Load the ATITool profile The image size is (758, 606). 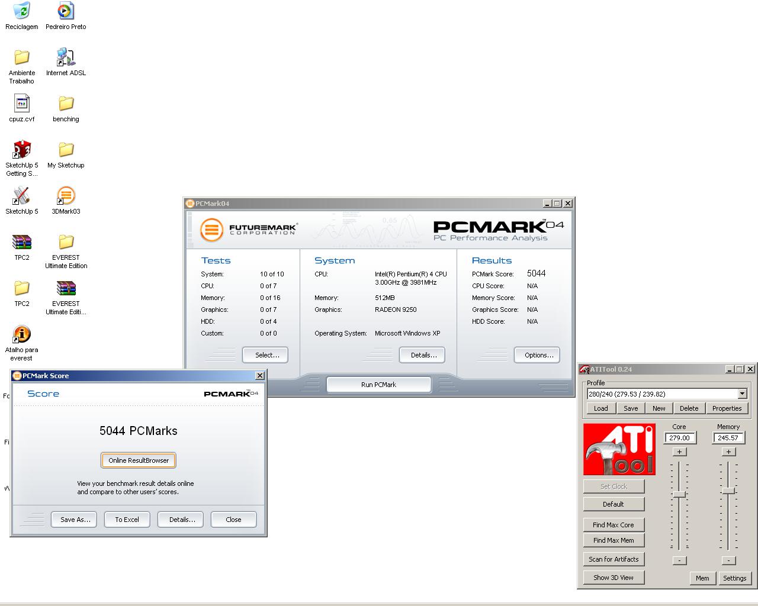click(x=601, y=408)
